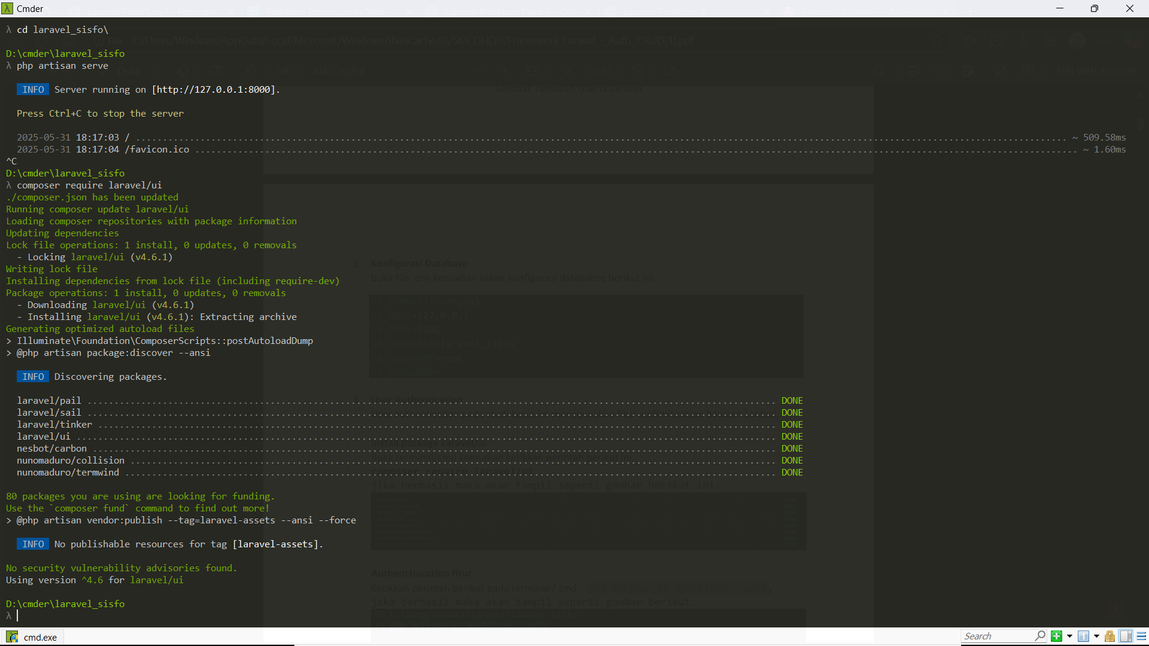Focus the Search input field
1149x646 pixels.
(x=996, y=636)
